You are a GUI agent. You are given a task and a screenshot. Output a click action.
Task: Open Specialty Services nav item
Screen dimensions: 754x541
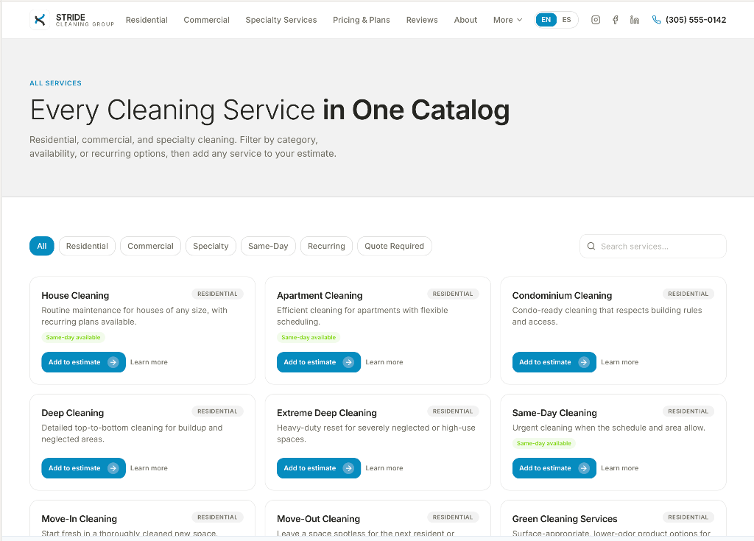pos(281,20)
